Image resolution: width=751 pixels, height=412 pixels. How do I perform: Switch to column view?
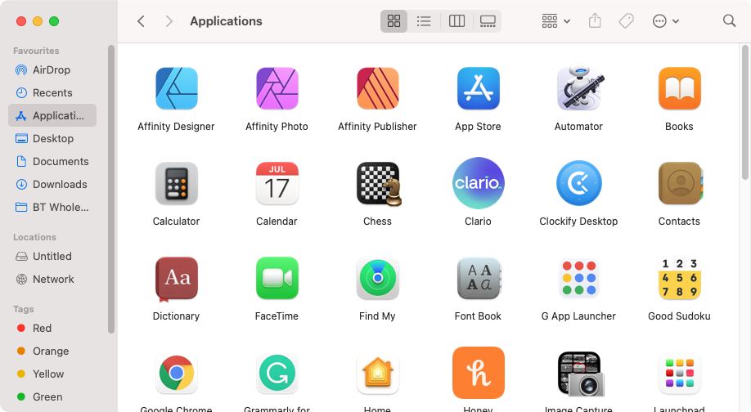456,21
